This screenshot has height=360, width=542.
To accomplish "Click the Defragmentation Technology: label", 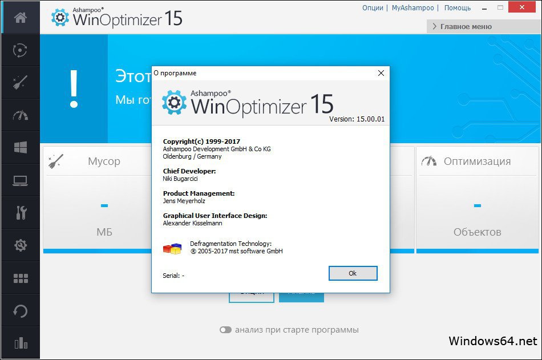I will click(230, 244).
